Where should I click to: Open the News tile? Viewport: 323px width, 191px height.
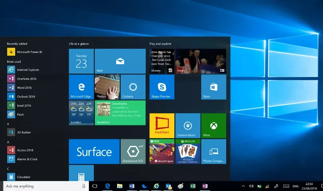point(201,61)
